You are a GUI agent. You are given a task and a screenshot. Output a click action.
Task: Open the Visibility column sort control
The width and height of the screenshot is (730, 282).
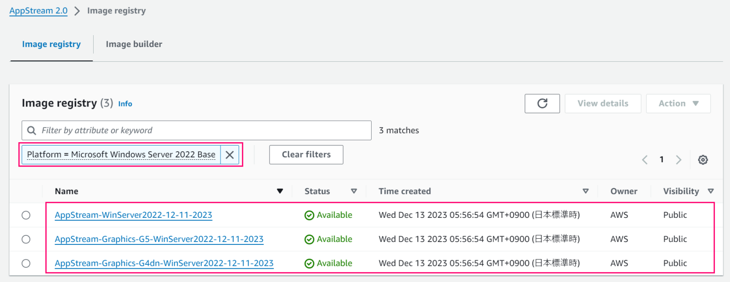[711, 191]
